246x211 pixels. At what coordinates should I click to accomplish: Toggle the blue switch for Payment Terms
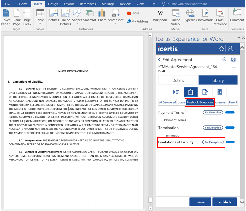[230, 113]
